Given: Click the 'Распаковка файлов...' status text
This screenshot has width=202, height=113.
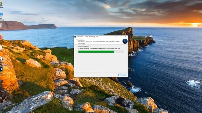Looking at the screenshot, I should click(84, 47).
